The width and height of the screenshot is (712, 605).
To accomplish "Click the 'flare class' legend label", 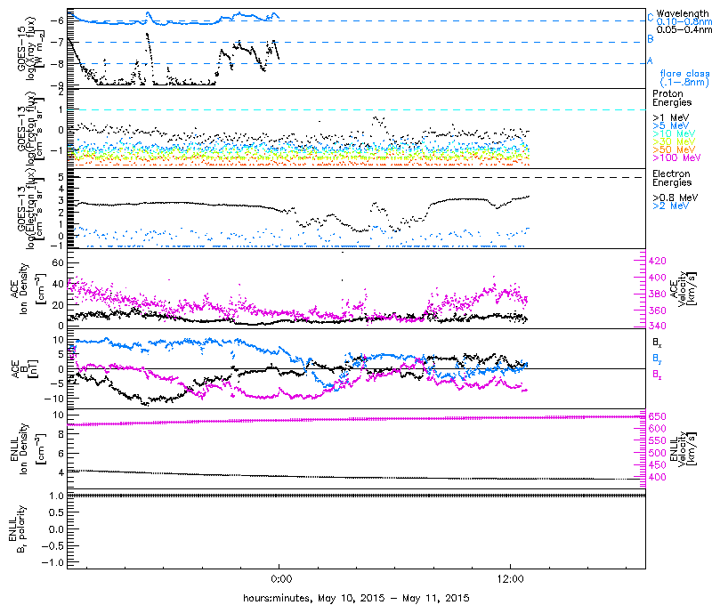I will point(684,73).
